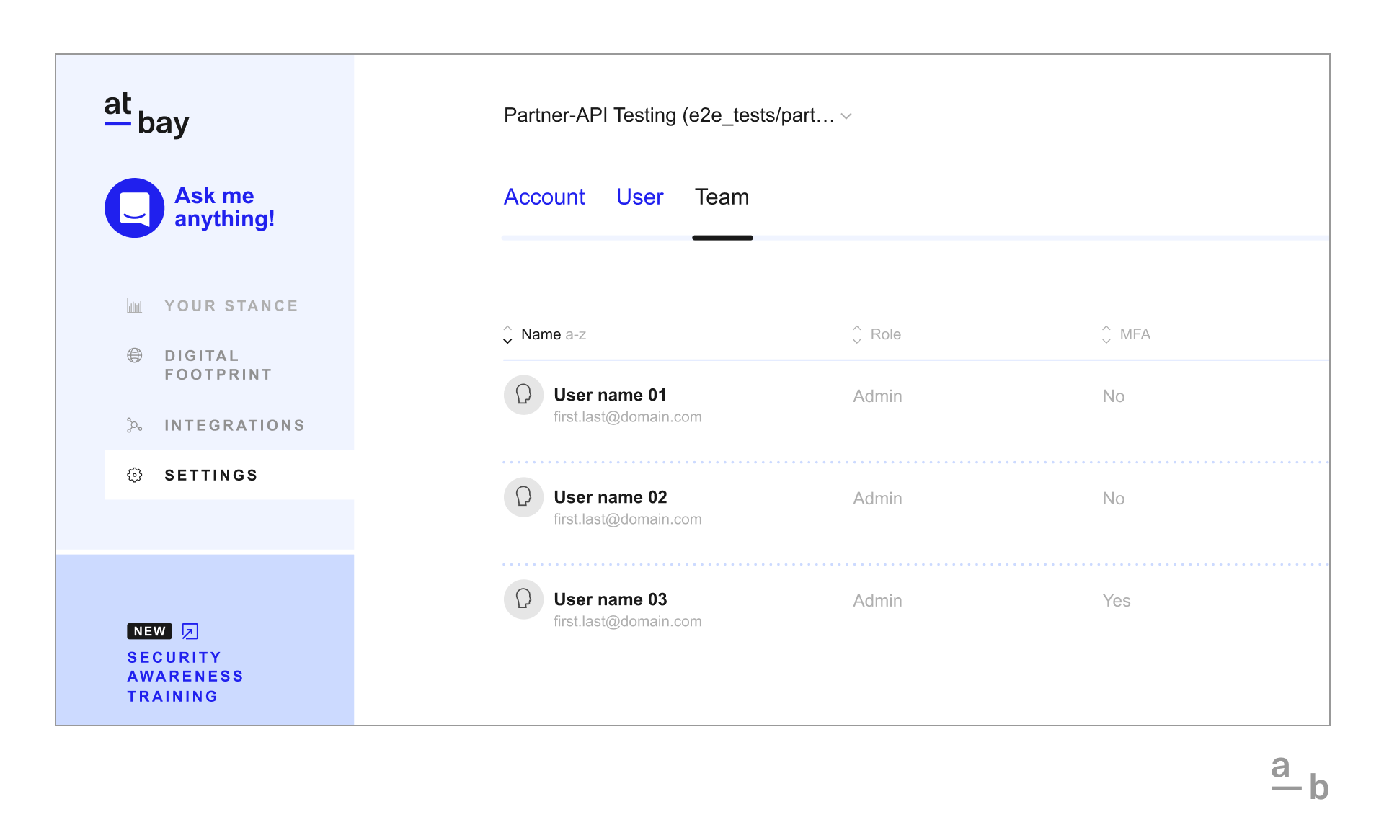Viewport: 1384px width, 830px height.
Task: Open Integrations in the sidebar
Action: point(234,425)
